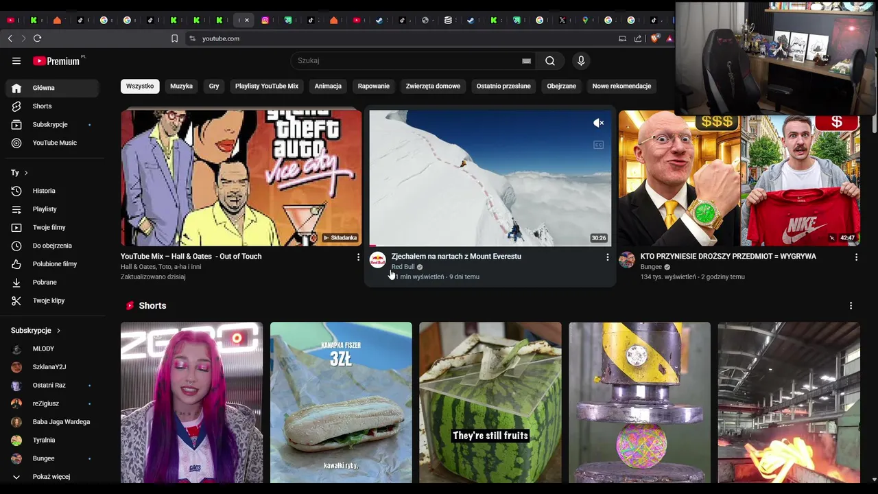Image resolution: width=878 pixels, height=494 pixels.
Task: Open options menu for Bungee video
Action: (x=856, y=257)
